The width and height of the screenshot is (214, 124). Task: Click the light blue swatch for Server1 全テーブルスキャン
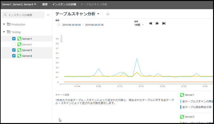(181, 101)
